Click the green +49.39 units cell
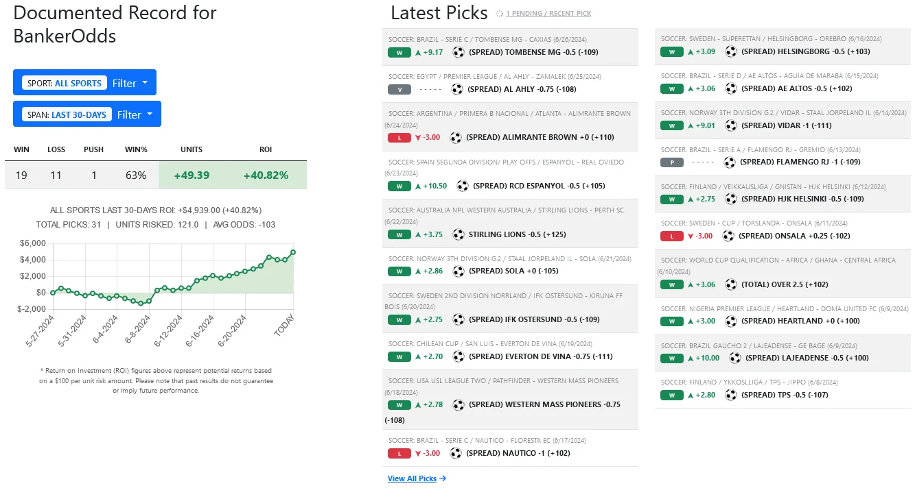 192,175
